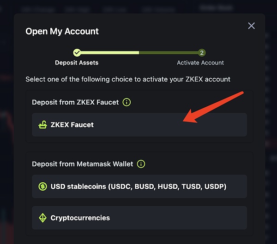The height and width of the screenshot is (244, 277).
Task: Click the dollar coin stablecoins icon
Action: (43, 186)
